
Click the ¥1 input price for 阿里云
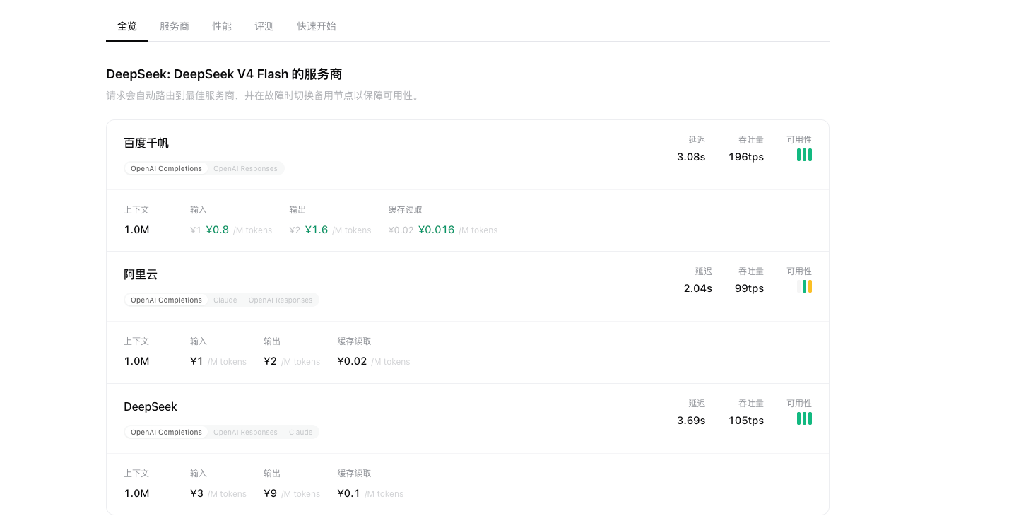click(x=197, y=361)
